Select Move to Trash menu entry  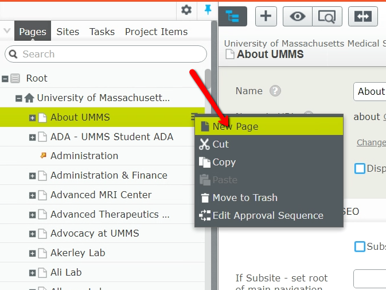(x=245, y=198)
